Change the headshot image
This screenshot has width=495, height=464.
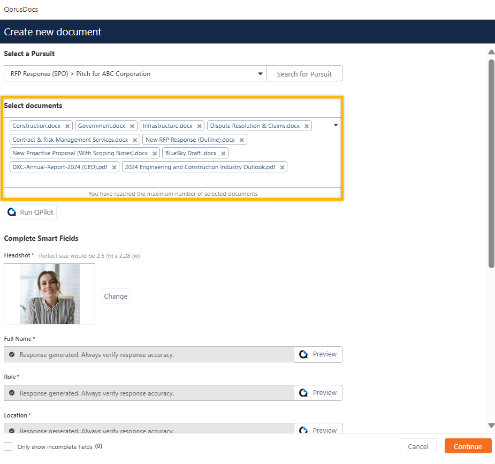click(x=116, y=296)
